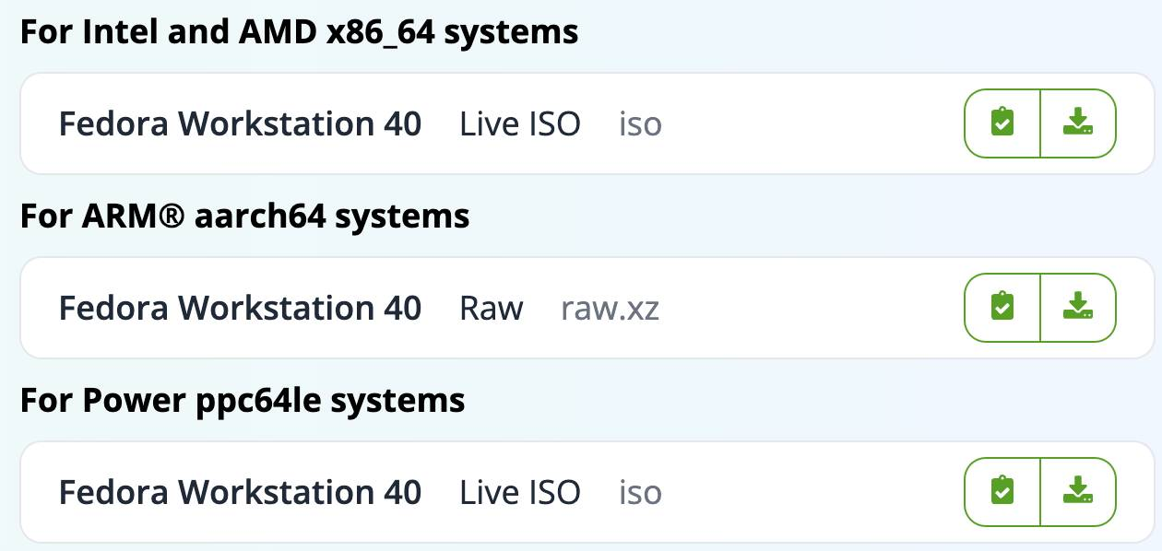Select the Live ISO label under Intel and AMD
The height and width of the screenshot is (551, 1162).
click(520, 123)
